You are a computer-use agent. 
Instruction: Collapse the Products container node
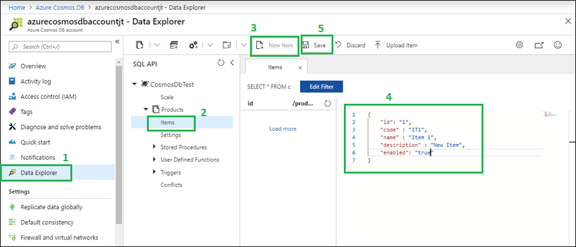(x=146, y=109)
